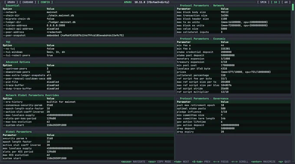Select the 'ref script multiplier' row
Viewport: 295px width, 164px height.
(234, 92)
